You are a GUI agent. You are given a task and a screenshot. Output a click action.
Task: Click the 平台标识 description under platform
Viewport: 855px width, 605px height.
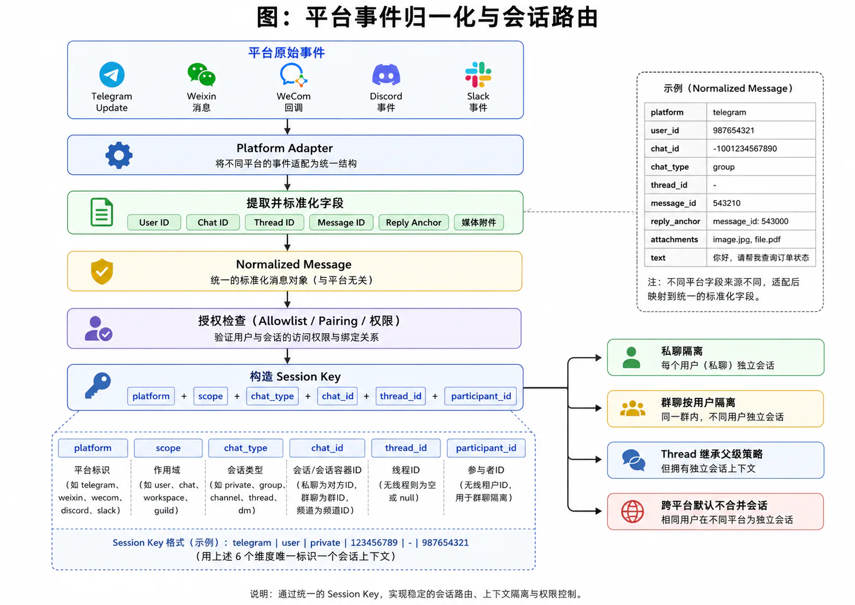click(92, 470)
